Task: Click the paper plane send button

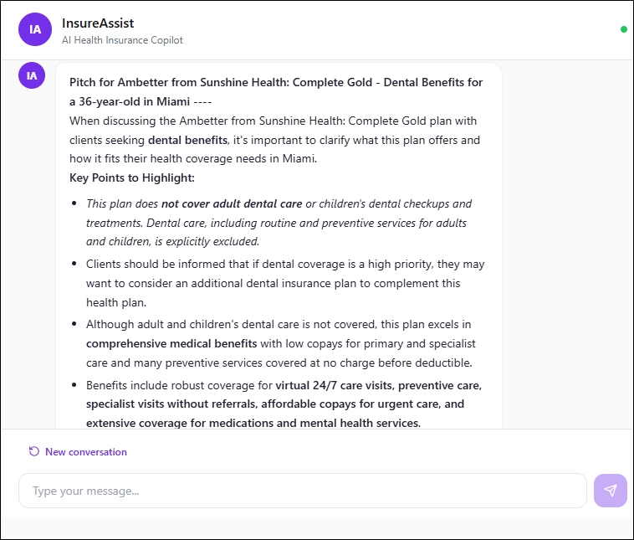Action: click(610, 491)
